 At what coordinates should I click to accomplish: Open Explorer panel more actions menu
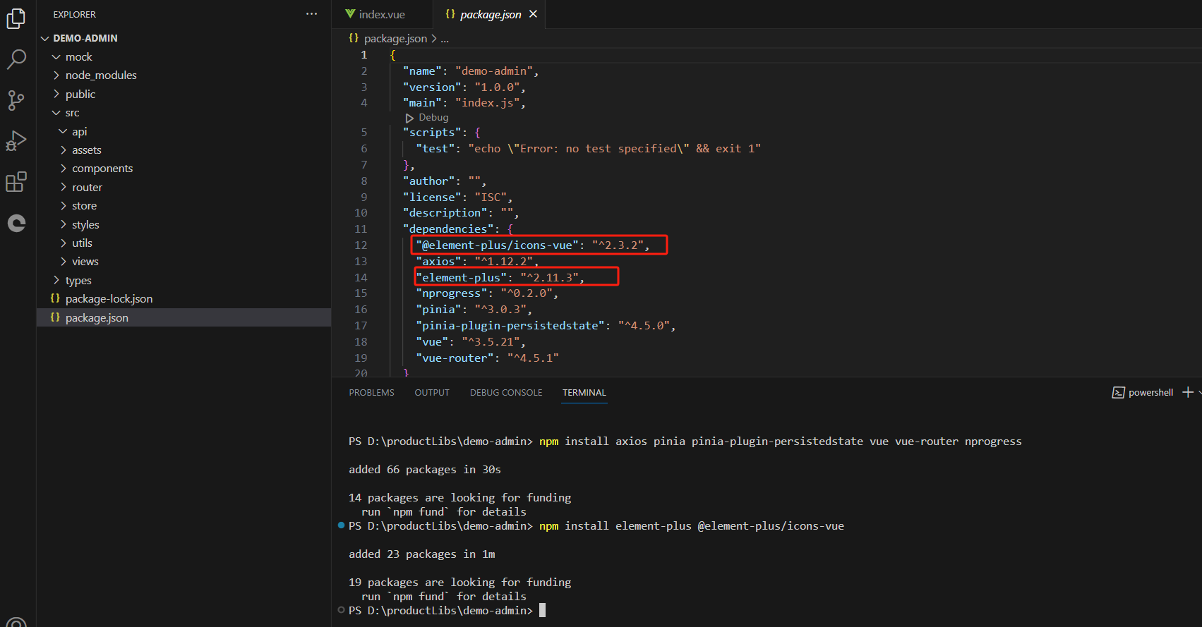(311, 14)
